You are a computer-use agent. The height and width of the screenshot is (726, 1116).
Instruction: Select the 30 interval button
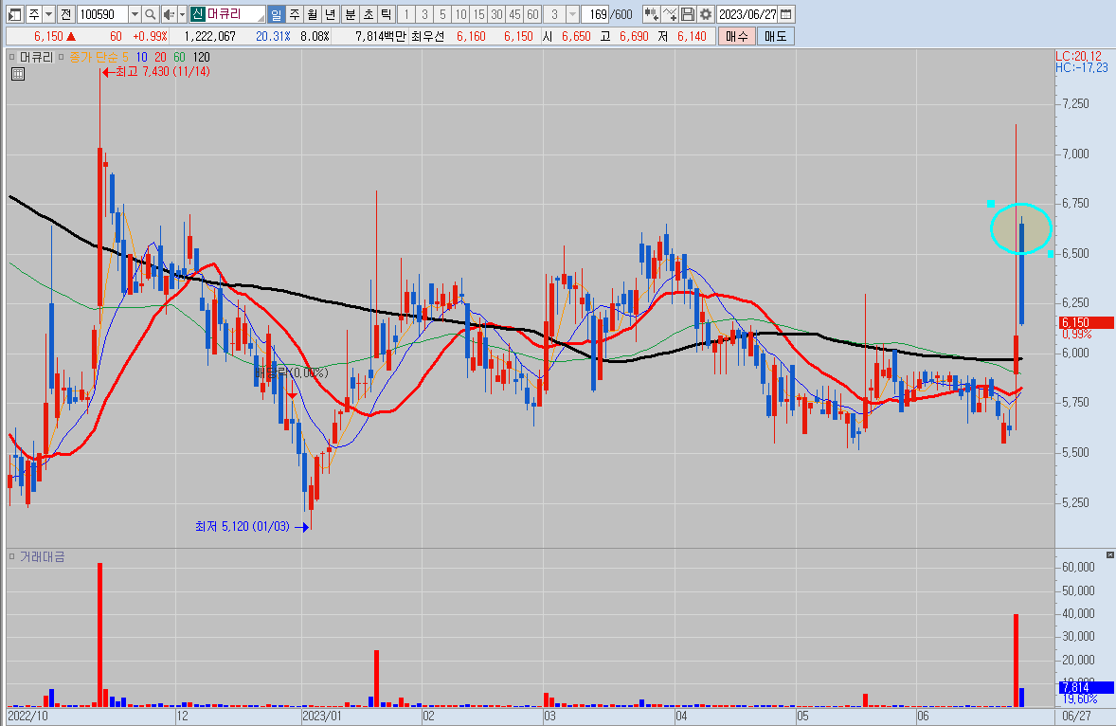[496, 14]
